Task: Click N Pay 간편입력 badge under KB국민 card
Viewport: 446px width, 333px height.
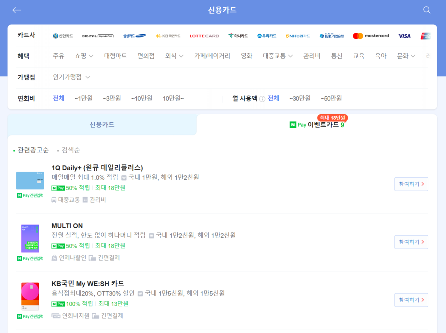Action: click(30, 316)
